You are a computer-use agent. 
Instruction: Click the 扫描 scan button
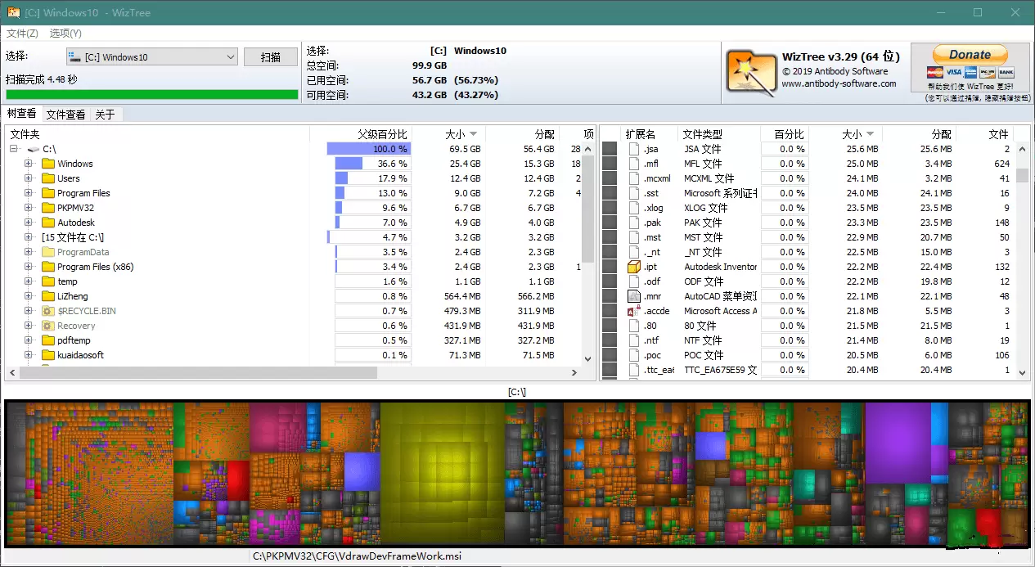coord(270,57)
